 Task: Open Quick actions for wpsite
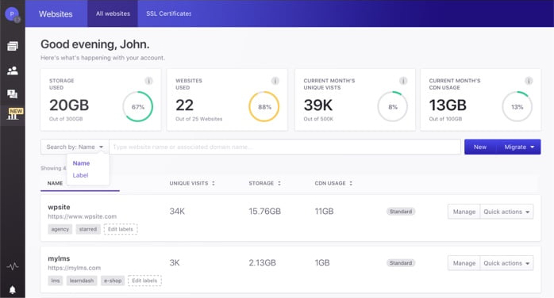[506, 212]
